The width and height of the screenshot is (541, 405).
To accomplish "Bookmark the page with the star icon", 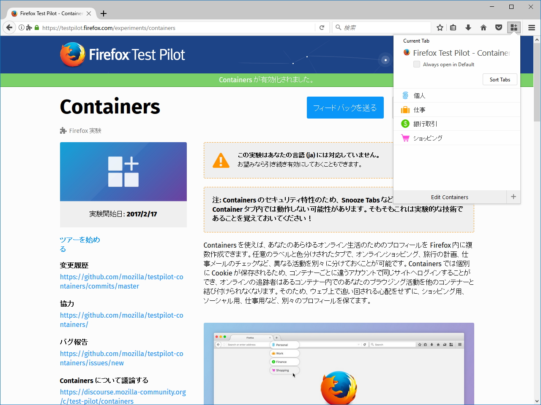I will pos(440,27).
